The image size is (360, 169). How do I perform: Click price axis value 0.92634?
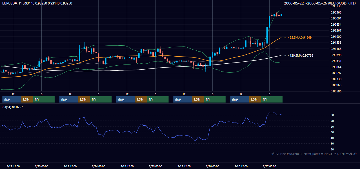tap(336, 25)
